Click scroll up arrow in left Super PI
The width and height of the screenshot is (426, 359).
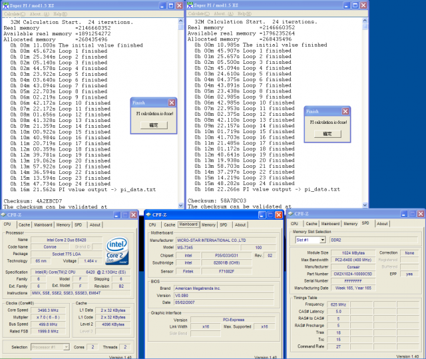tap(181, 21)
